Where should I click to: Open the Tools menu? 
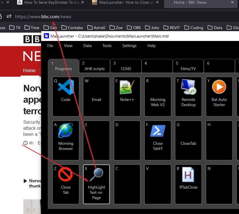point(107,46)
